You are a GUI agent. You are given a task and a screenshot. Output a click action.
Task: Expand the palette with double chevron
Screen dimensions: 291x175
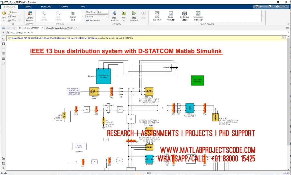[3, 168]
